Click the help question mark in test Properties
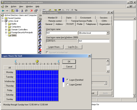The width and height of the screenshot is (137, 110). pyautogui.click(x=108, y=12)
